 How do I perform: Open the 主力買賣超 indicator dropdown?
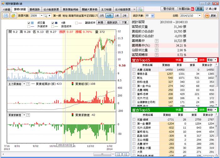[24, 84]
